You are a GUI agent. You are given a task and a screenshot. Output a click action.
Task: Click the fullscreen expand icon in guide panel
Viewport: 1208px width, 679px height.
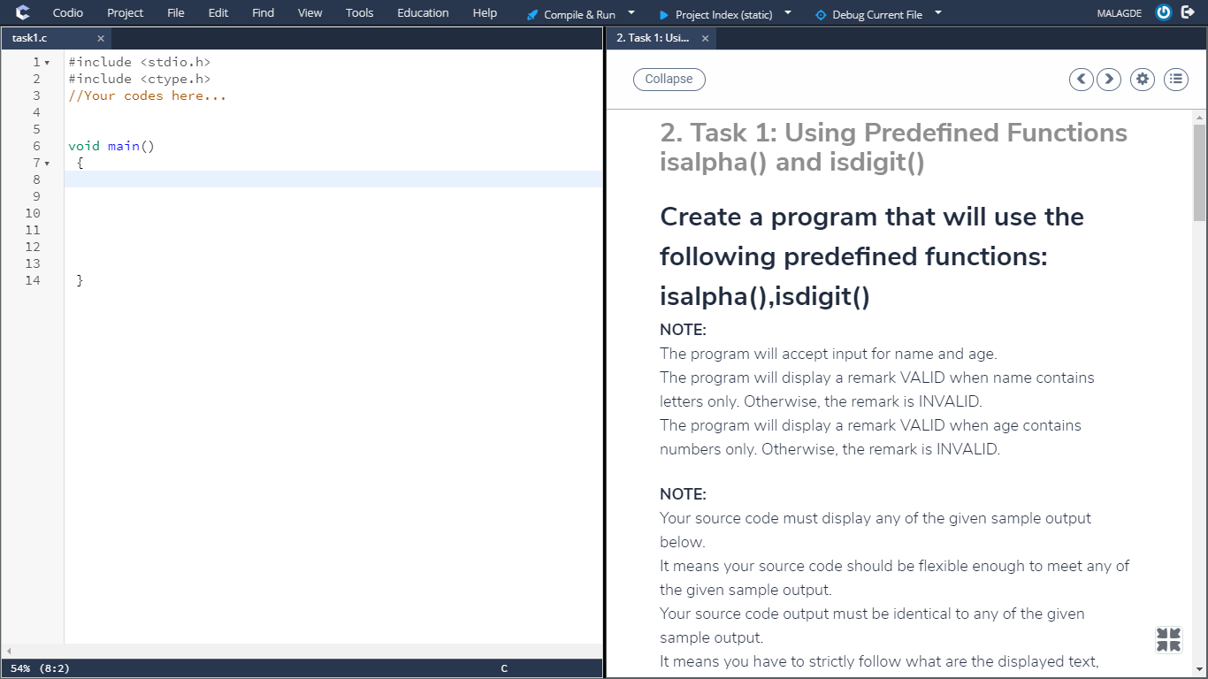(x=1167, y=638)
